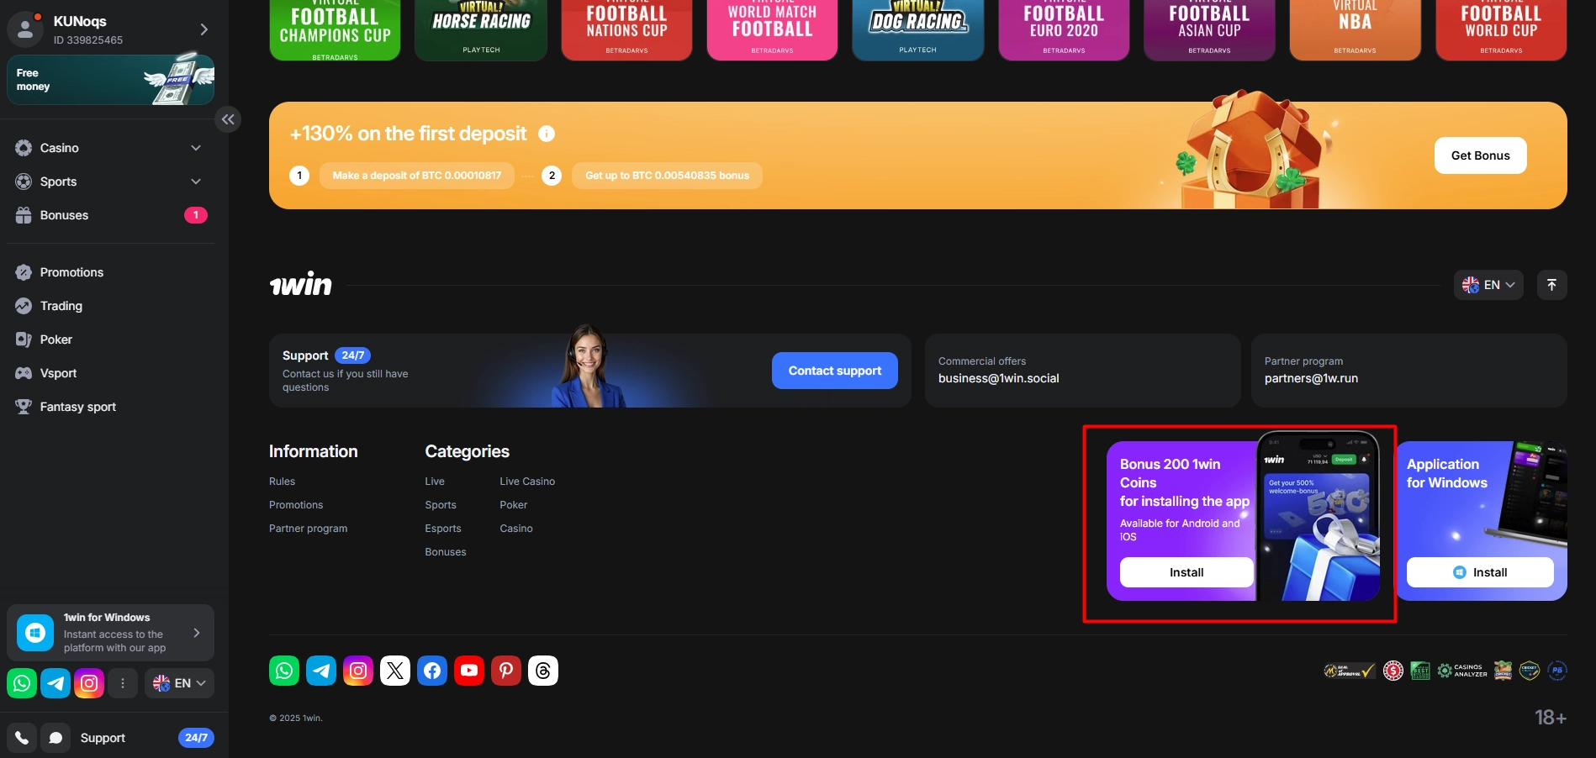Open Virtual Dog Racing game tile

(x=917, y=30)
